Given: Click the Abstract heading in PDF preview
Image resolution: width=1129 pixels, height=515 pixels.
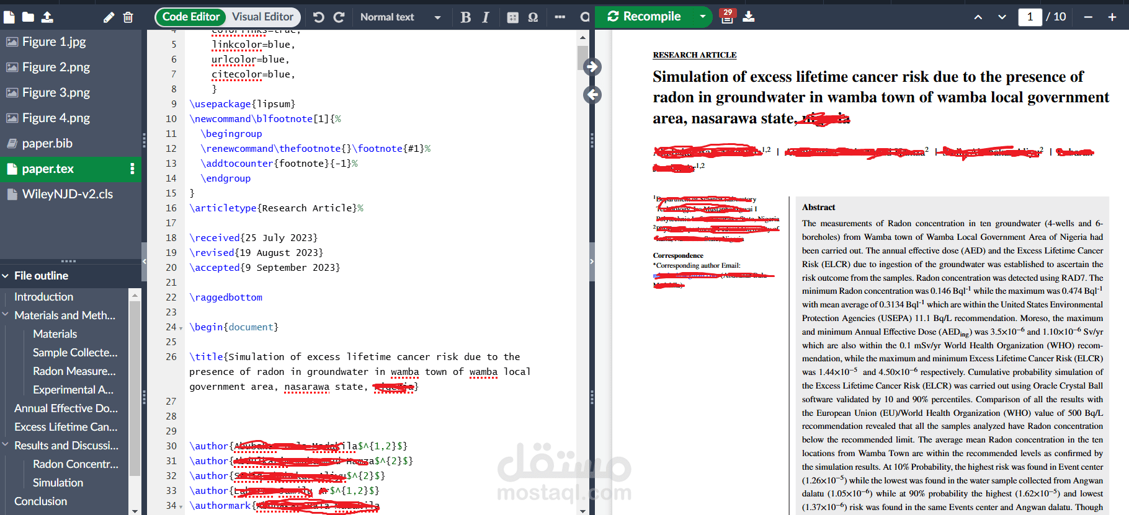Looking at the screenshot, I should click(x=818, y=208).
